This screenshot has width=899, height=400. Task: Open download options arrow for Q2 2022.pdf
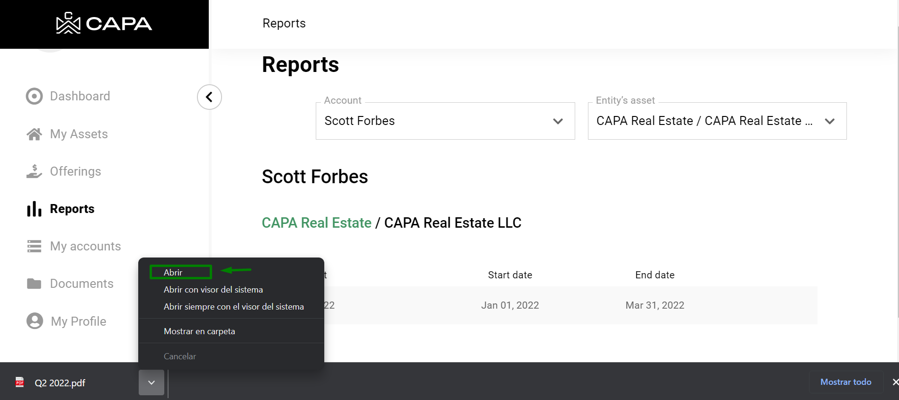tap(151, 382)
